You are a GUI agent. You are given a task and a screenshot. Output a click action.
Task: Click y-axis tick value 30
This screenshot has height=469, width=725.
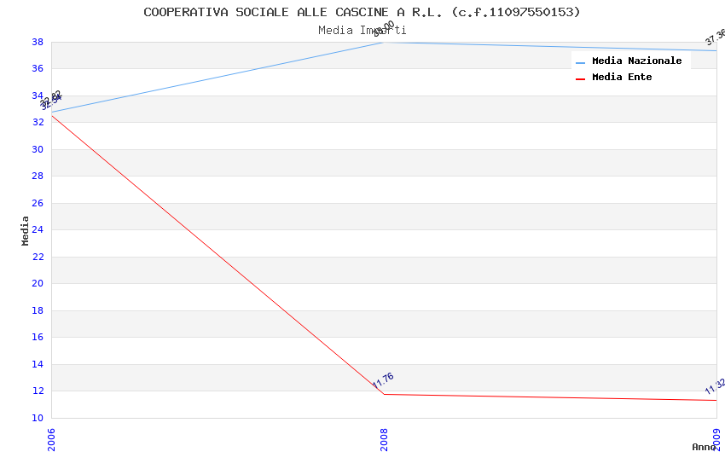(x=38, y=149)
